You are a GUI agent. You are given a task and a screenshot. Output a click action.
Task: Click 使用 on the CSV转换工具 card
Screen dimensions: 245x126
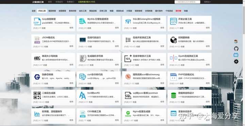coord(117,120)
